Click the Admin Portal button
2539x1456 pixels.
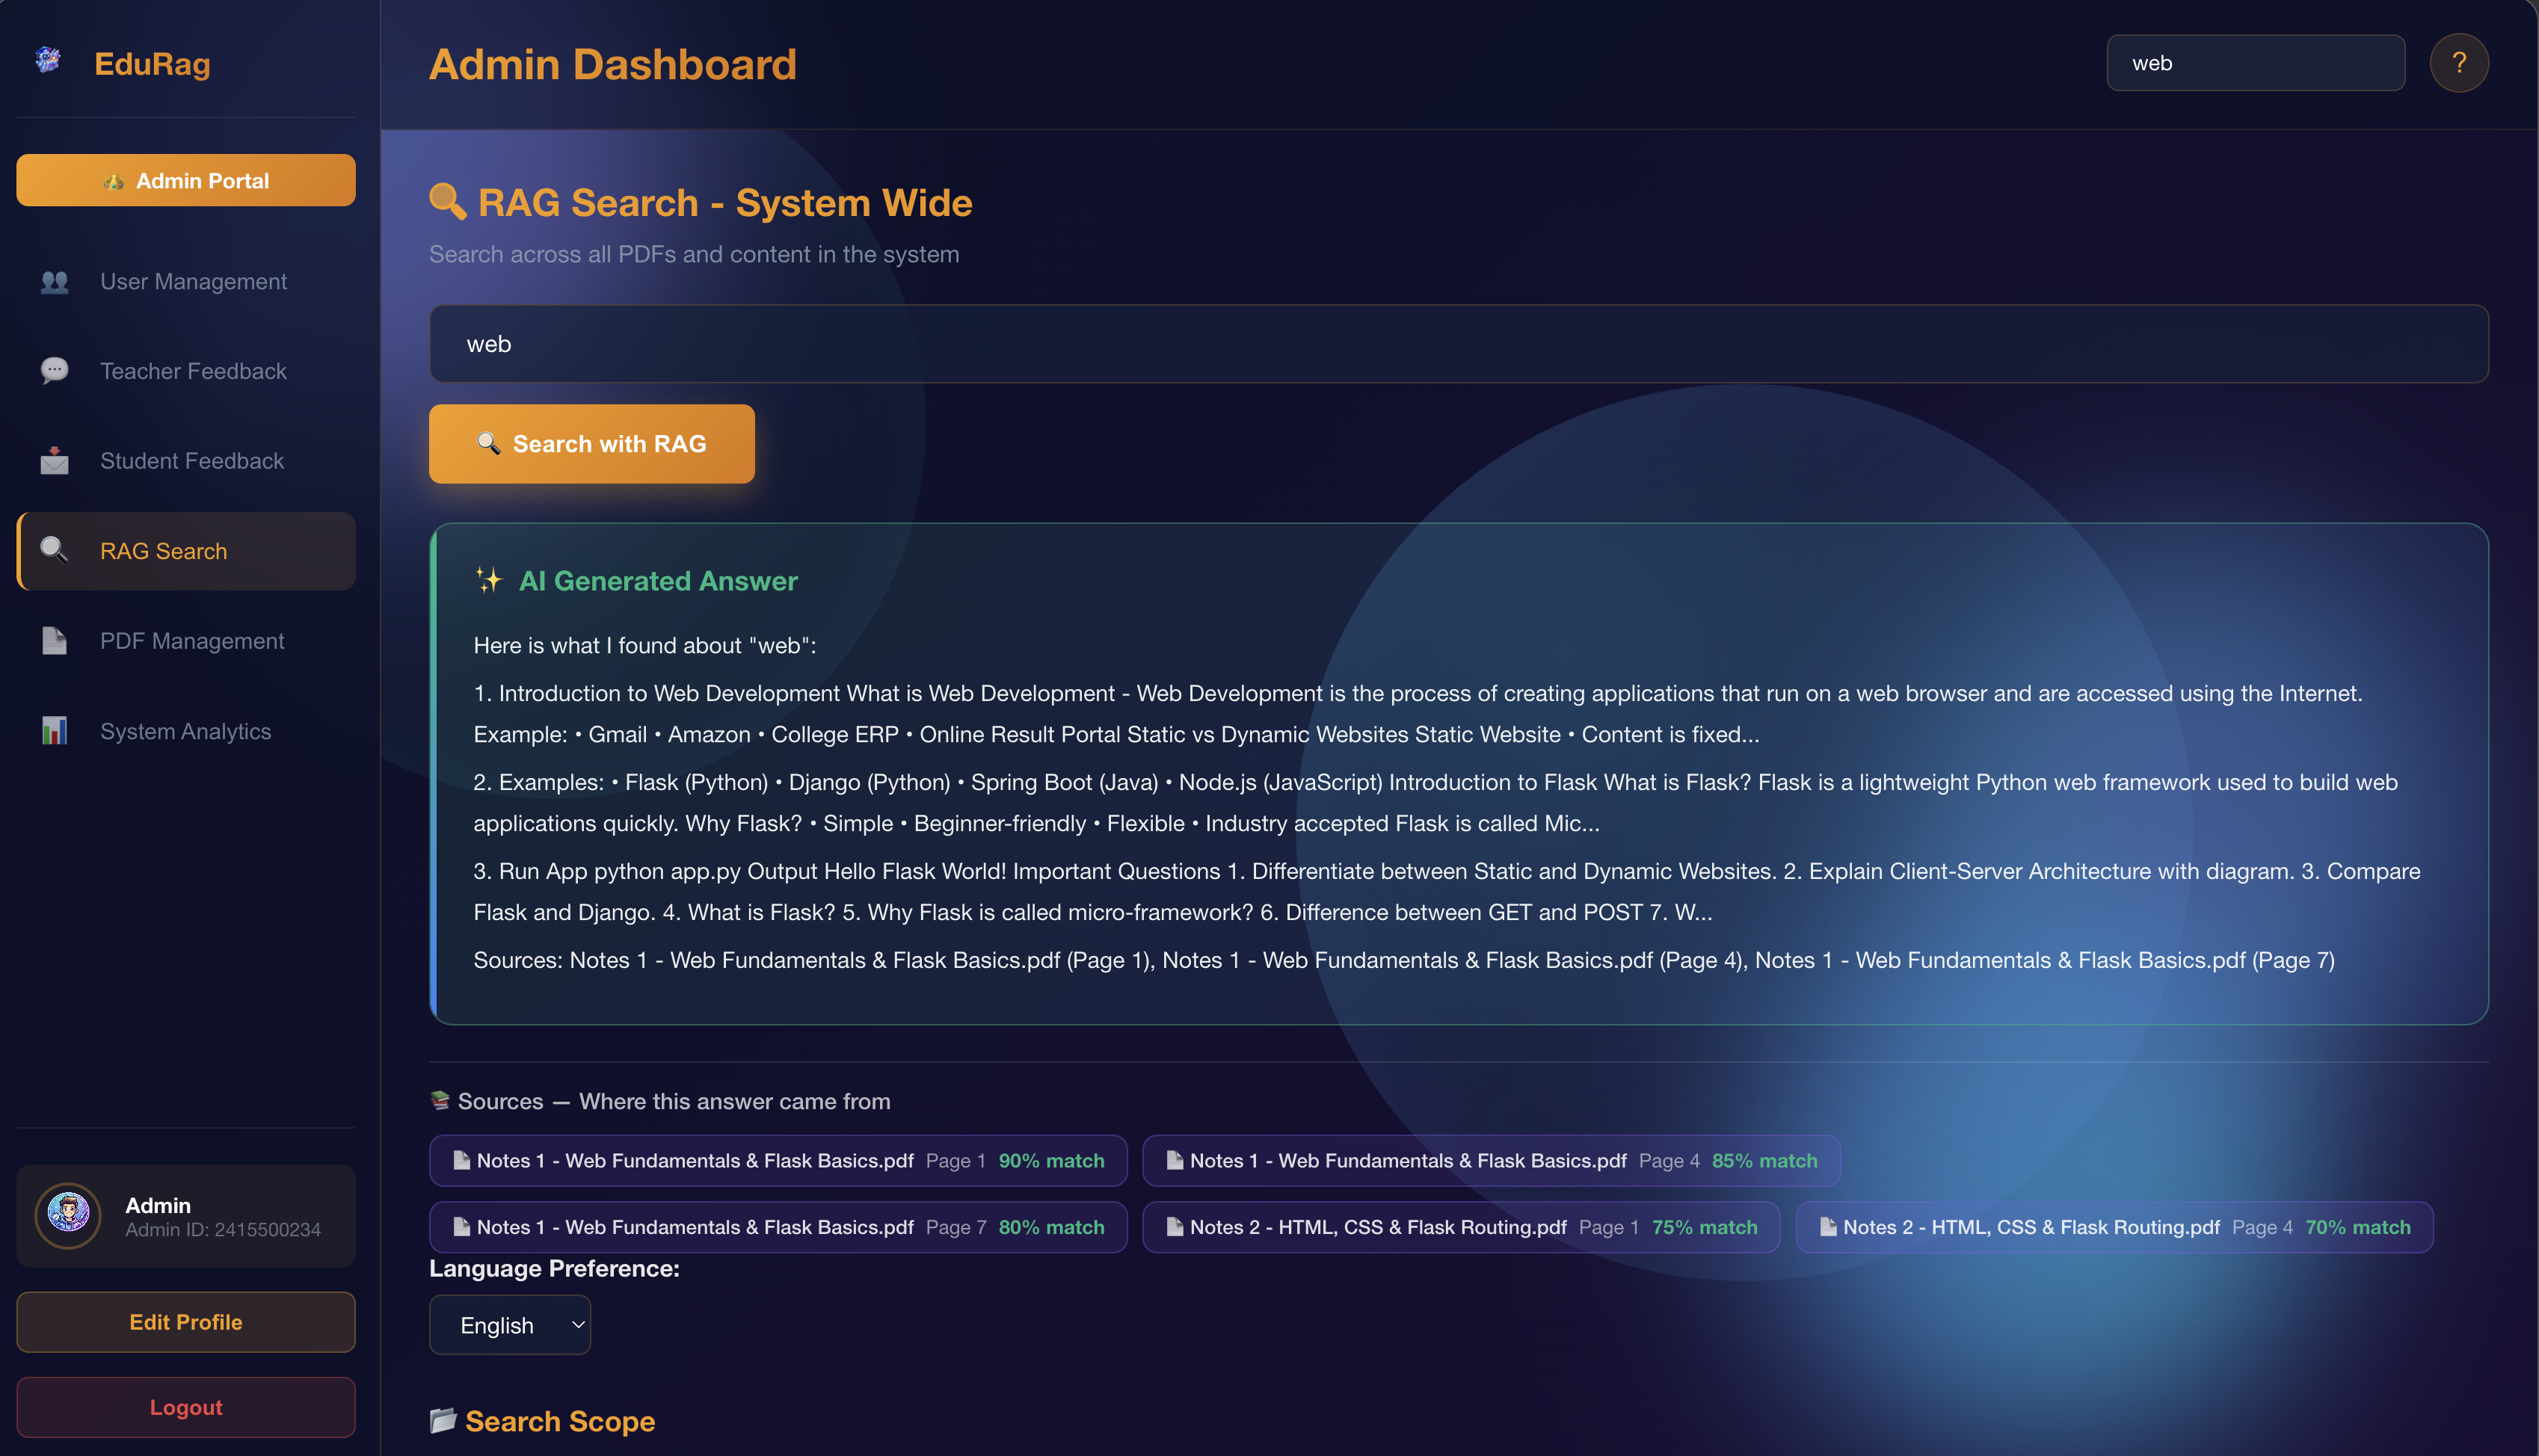pos(186,181)
